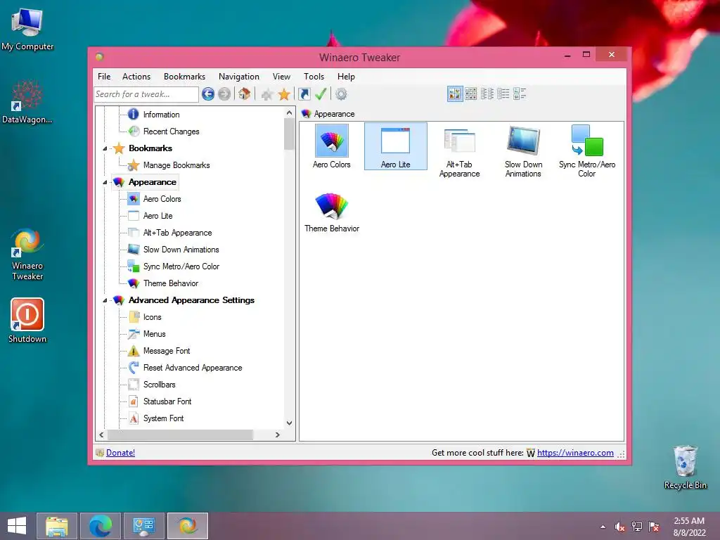Open settings gear in toolbar

(341, 94)
